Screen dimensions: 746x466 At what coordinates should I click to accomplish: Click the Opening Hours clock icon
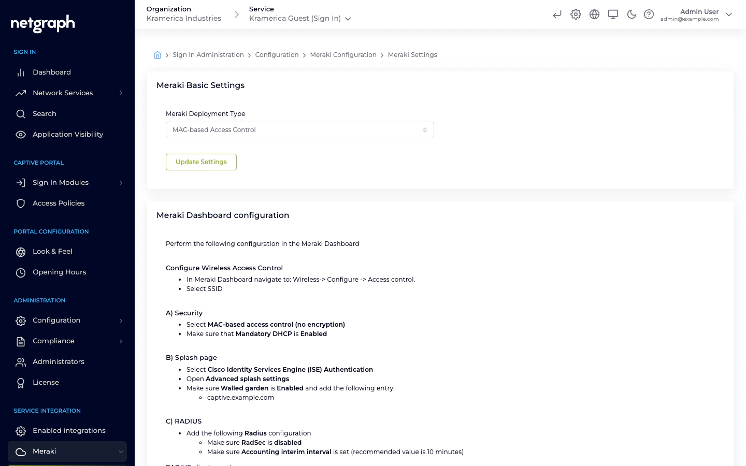(21, 272)
